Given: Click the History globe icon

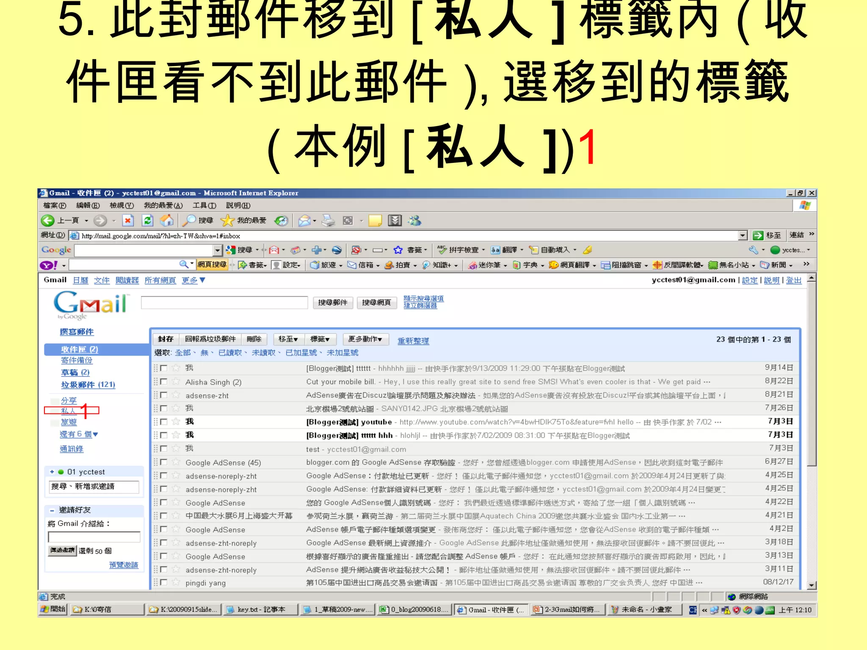Looking at the screenshot, I should click(x=281, y=220).
